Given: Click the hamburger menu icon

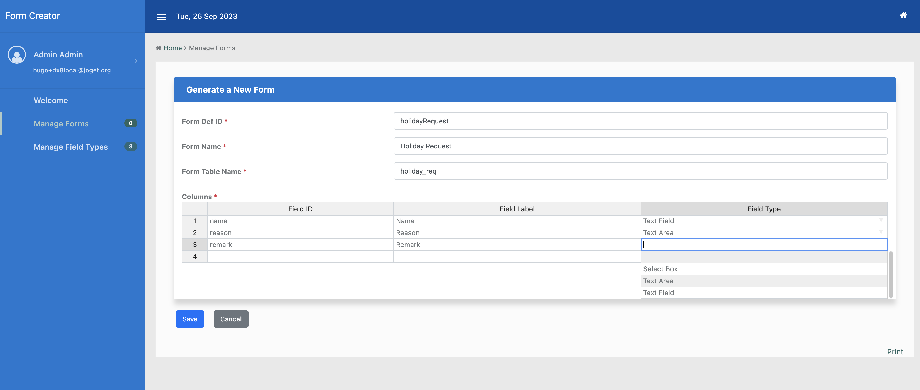Looking at the screenshot, I should click(161, 17).
